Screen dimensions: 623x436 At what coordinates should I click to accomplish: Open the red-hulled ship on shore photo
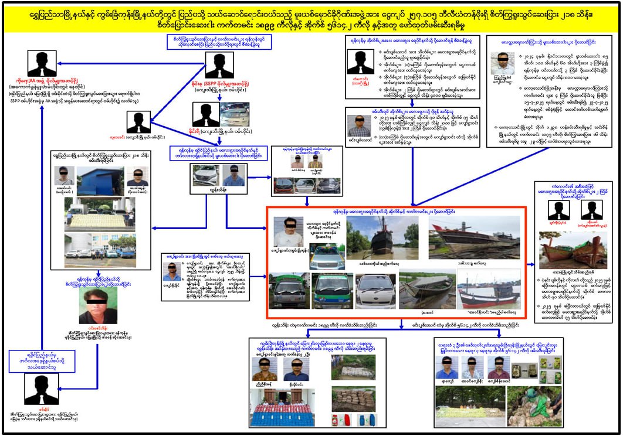pos(474,237)
